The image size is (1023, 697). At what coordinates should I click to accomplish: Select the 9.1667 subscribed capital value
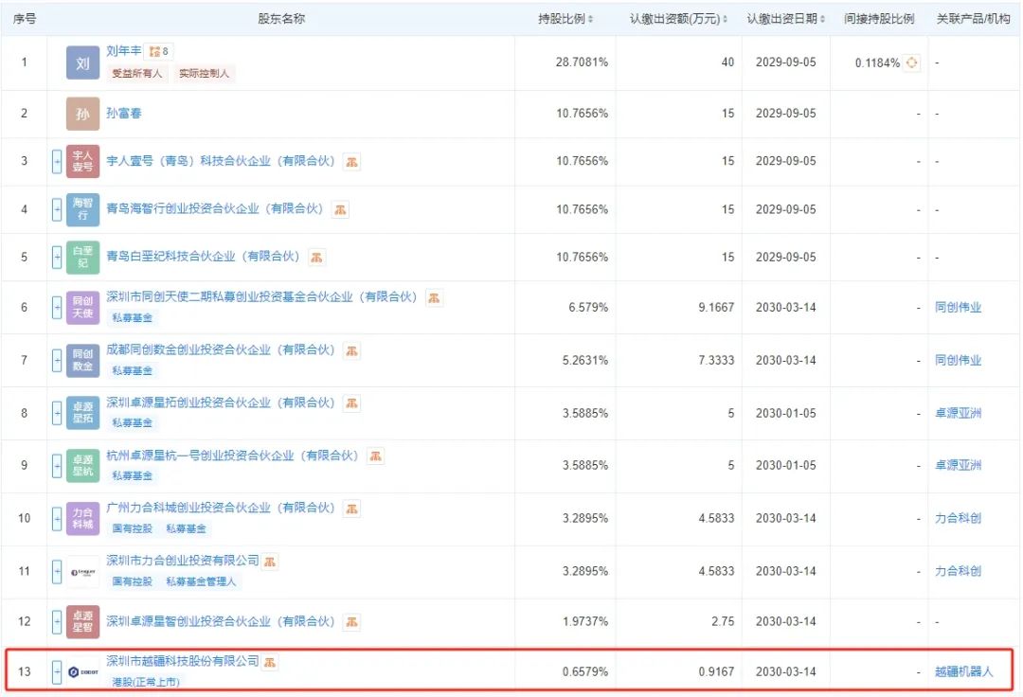pyautogui.click(x=716, y=307)
